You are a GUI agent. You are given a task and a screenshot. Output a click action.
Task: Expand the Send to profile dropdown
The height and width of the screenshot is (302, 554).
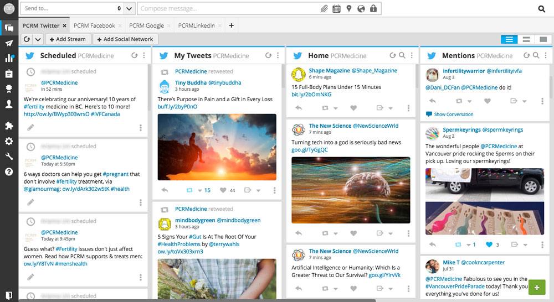pos(129,8)
